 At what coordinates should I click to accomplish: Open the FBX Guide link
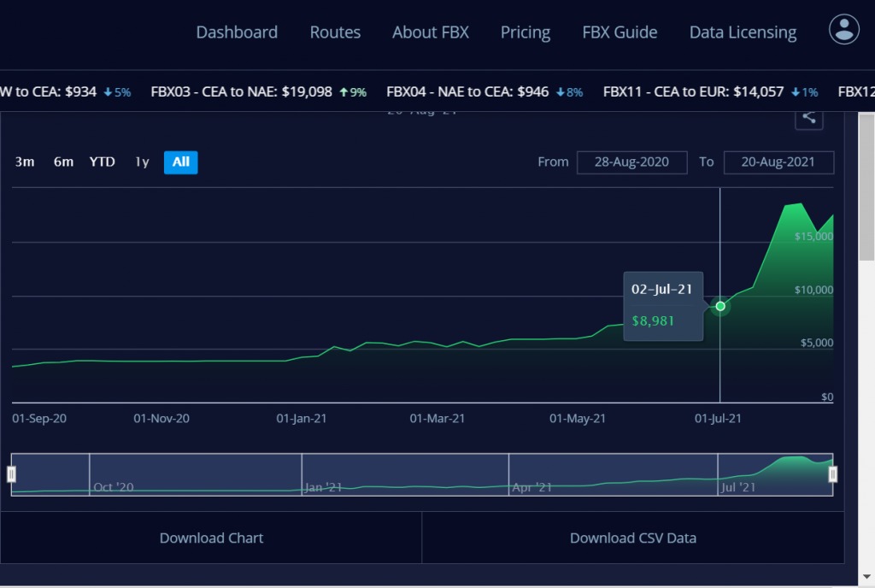coord(620,32)
